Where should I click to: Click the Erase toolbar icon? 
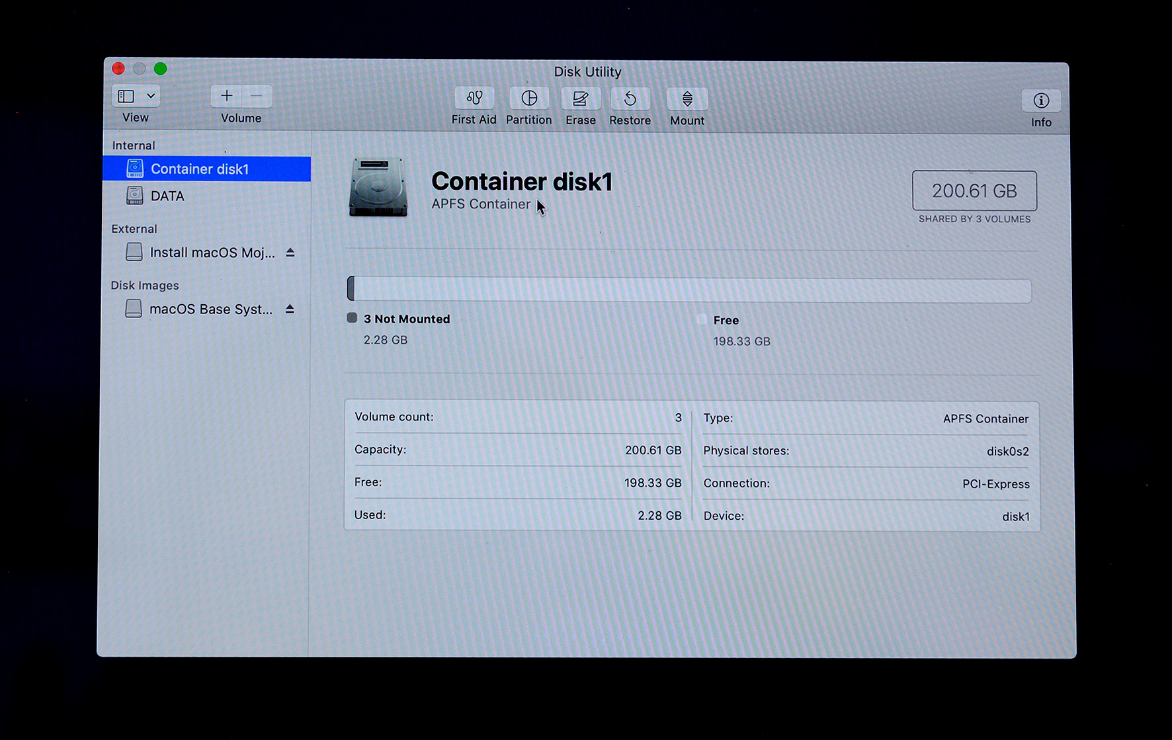pos(580,99)
